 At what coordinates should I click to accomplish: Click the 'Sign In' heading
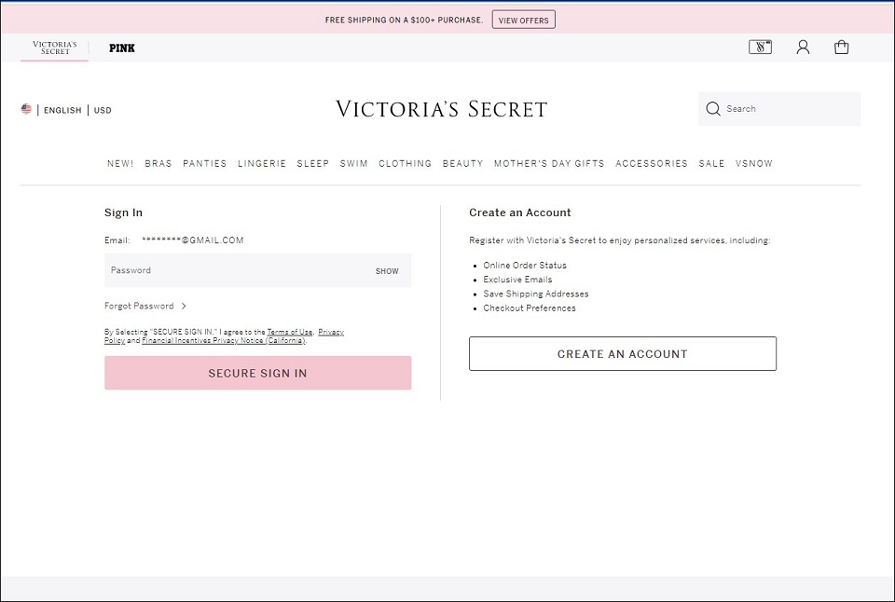(x=123, y=212)
